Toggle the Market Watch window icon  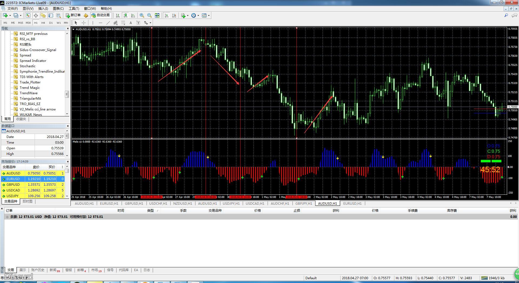(x=28, y=15)
